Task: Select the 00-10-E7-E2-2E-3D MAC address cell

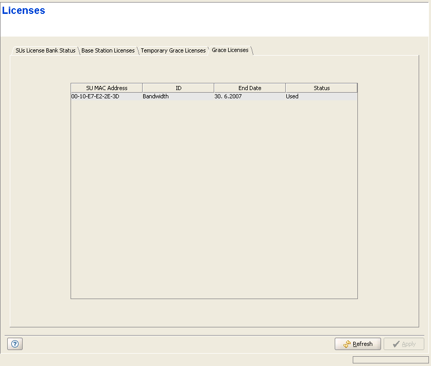Action: coord(96,96)
